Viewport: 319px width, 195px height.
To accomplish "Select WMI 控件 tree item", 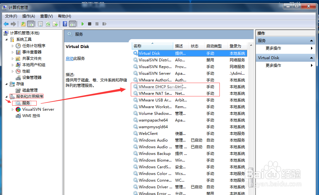I will coord(31,116).
